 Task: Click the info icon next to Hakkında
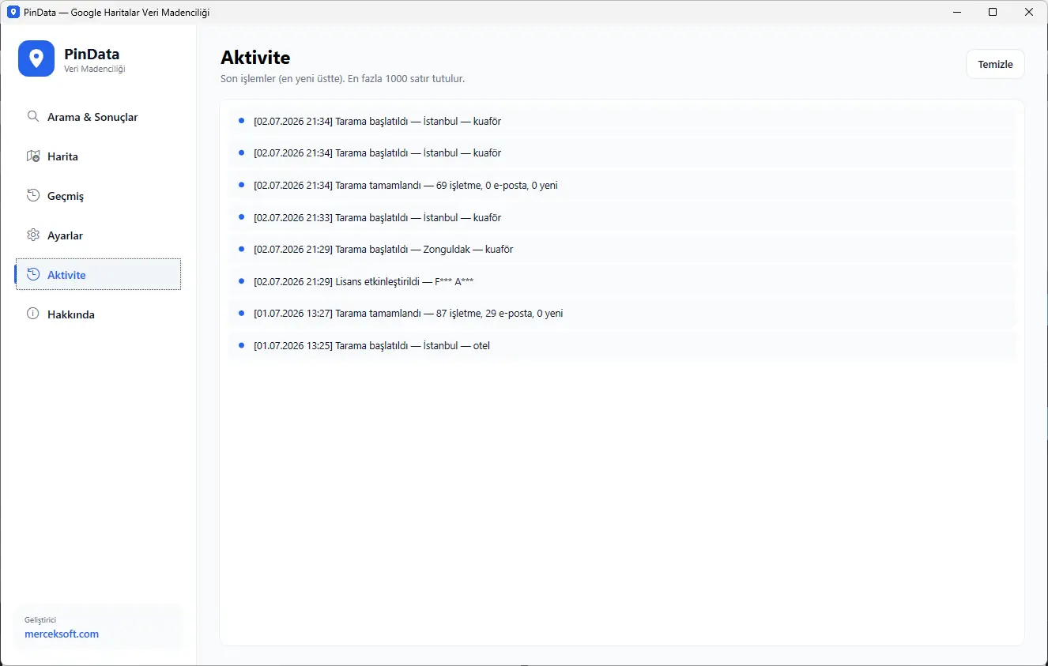33,314
